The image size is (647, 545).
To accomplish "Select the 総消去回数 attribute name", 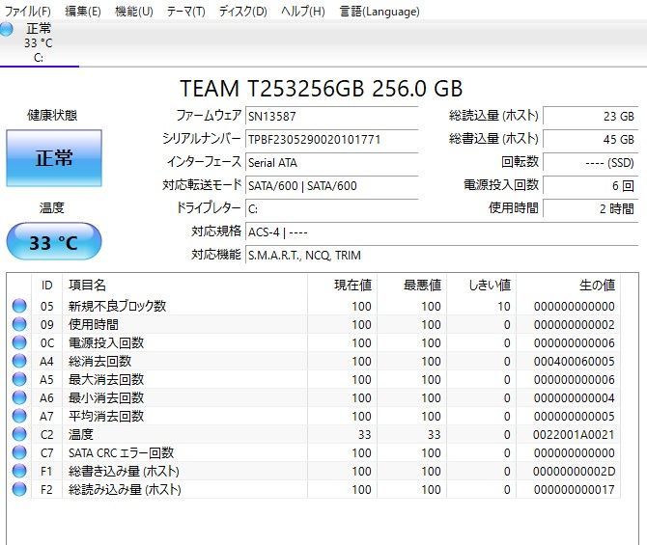I will [99, 361].
